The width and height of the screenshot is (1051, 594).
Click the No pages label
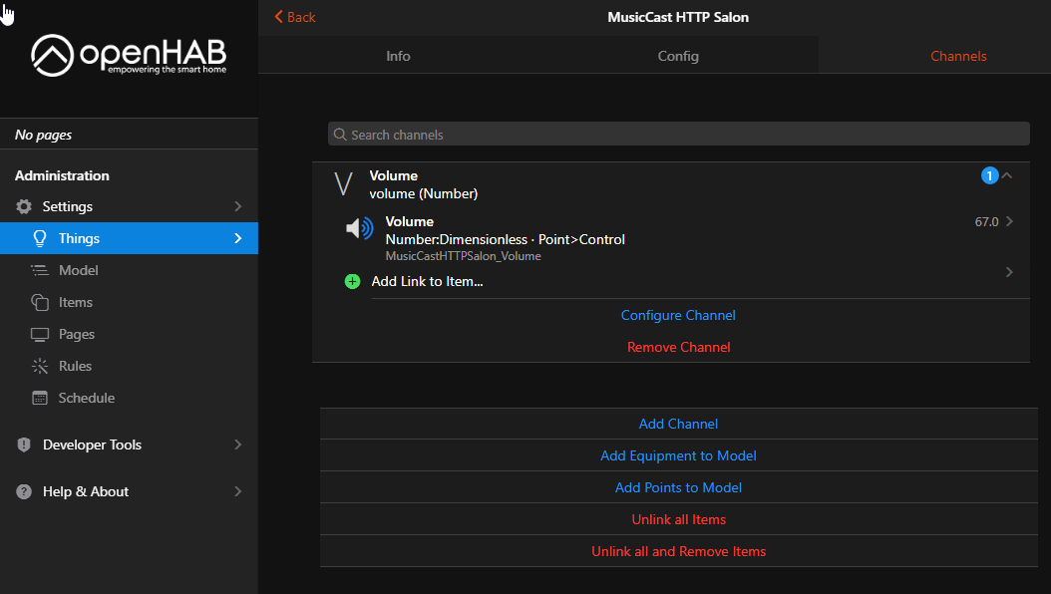click(x=44, y=135)
